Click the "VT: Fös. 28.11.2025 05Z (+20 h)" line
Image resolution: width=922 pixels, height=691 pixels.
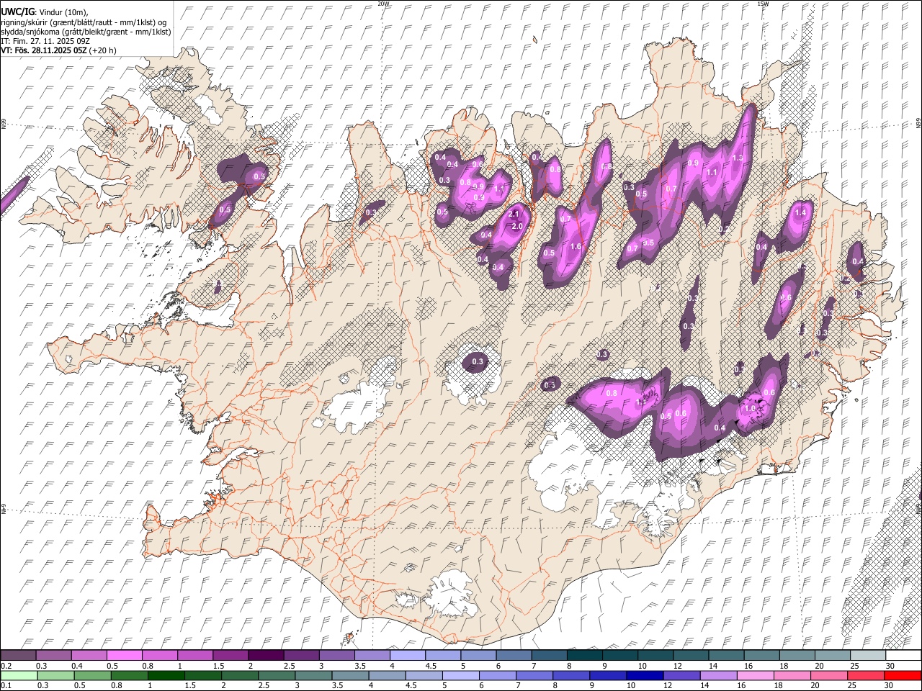58,50
